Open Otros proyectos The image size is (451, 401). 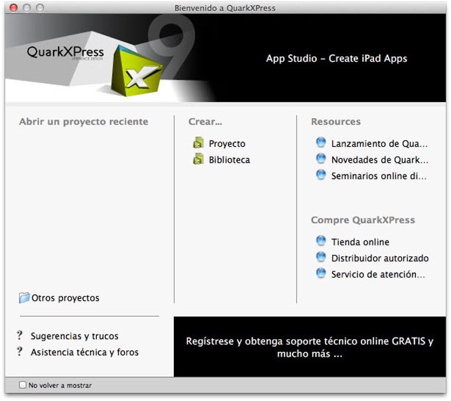pos(65,298)
